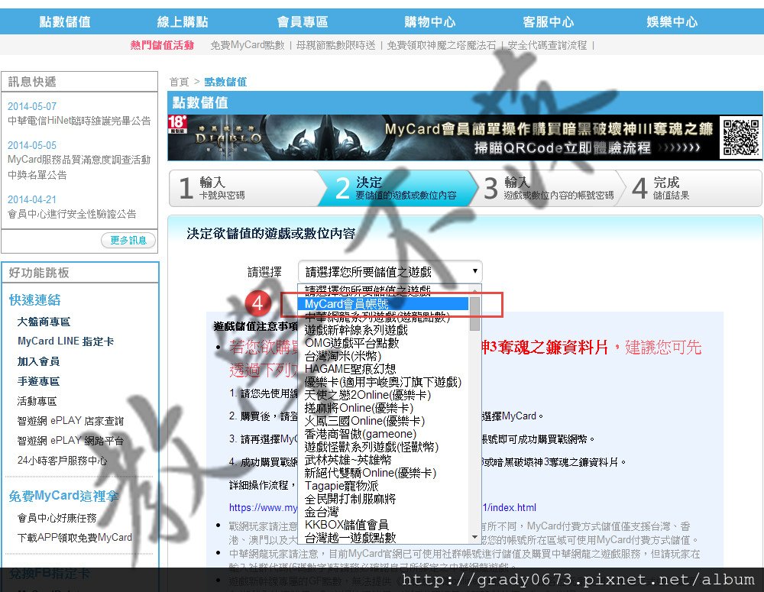The width and height of the screenshot is (764, 592).
Task: Select step 2 決定要儲值的遊戲 tab
Action: pos(398,188)
